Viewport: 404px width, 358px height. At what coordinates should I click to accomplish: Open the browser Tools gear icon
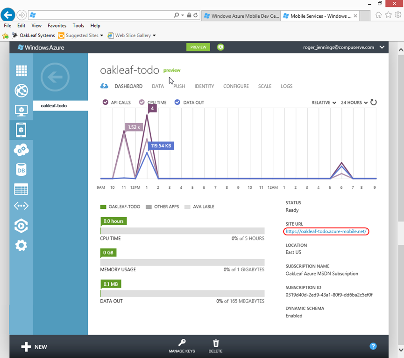[398, 15]
